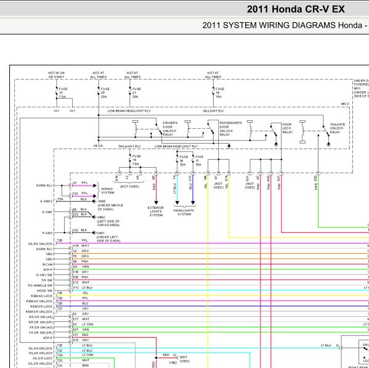Screen dimensions: 369x368
Task: Click the B-CAN signal label
Action: click(47, 264)
